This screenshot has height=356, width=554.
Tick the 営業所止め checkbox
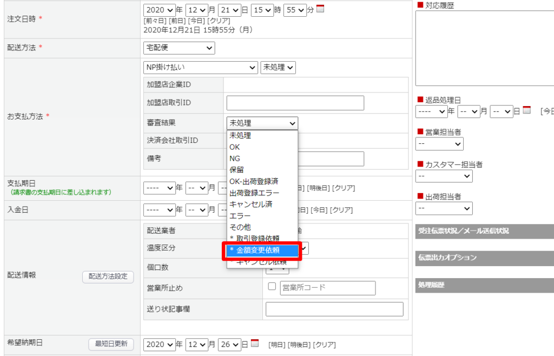pyautogui.click(x=272, y=286)
